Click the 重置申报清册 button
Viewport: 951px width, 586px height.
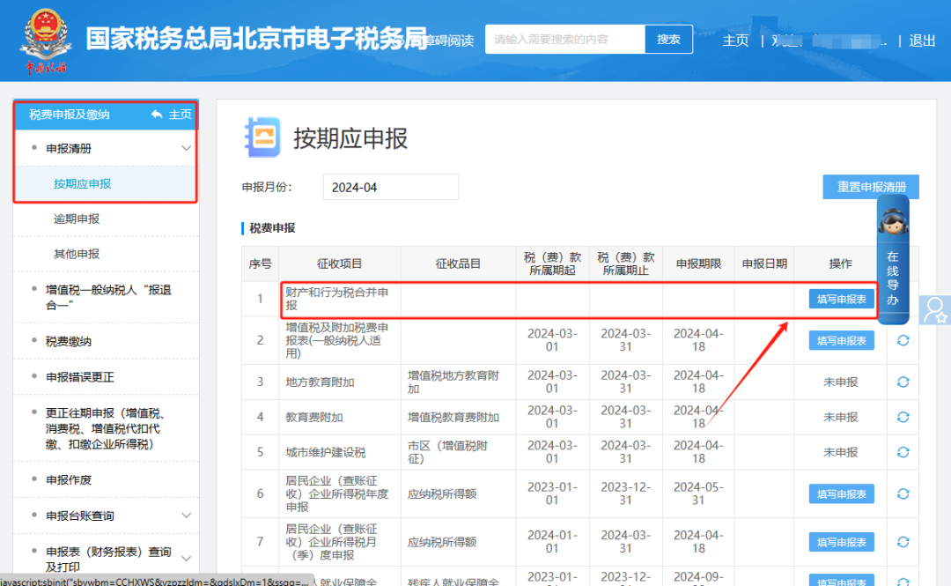tap(871, 187)
